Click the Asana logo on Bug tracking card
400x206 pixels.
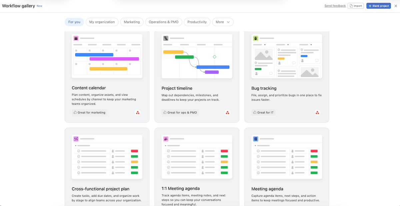(317, 112)
